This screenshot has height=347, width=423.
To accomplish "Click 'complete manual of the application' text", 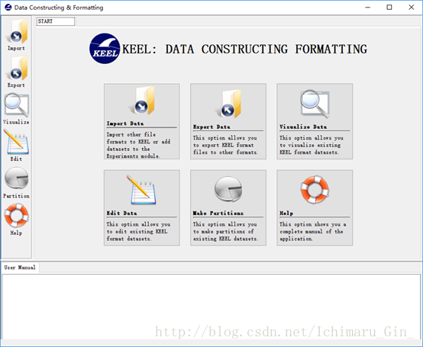I will 313,231.
